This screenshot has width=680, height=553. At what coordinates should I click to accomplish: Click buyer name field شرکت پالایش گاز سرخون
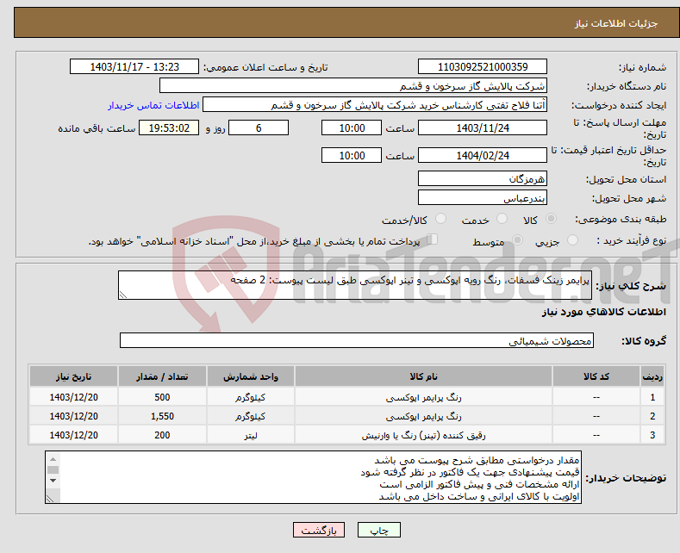point(353,86)
